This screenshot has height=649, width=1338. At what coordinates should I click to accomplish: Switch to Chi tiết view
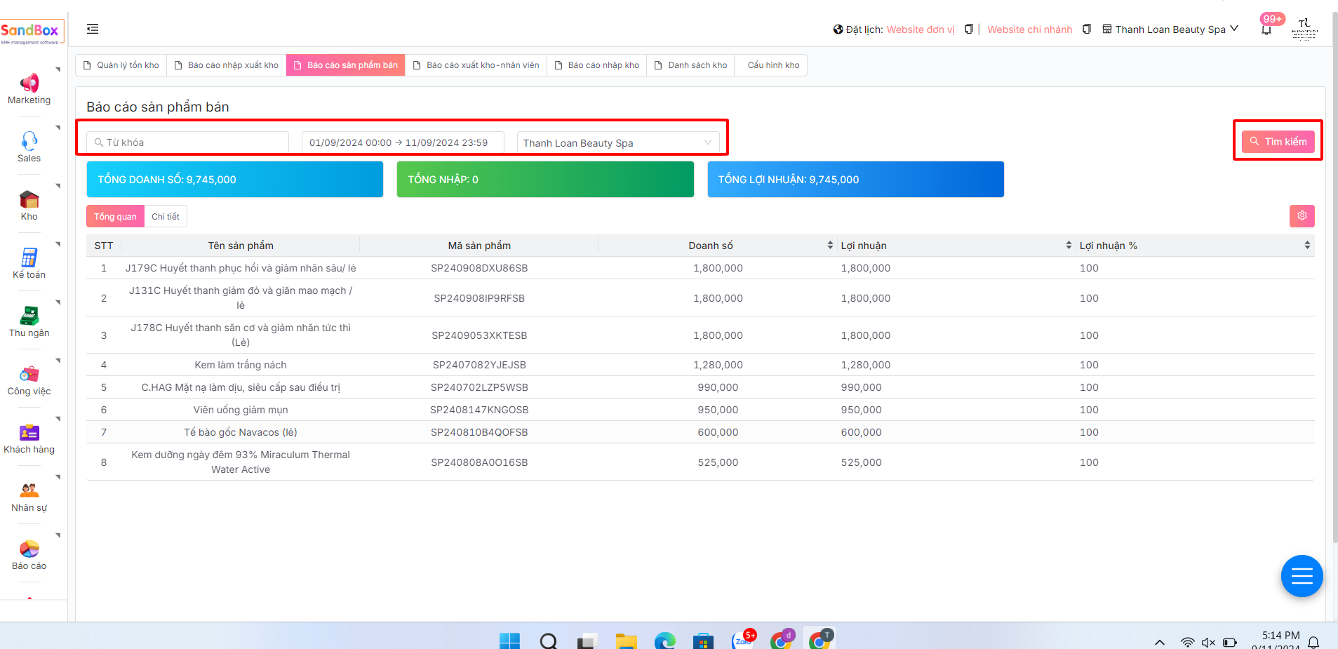pyautogui.click(x=166, y=217)
